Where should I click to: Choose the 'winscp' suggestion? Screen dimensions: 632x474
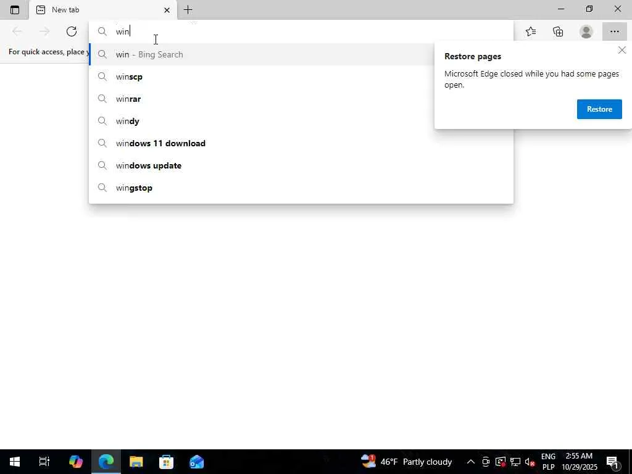coord(261,77)
